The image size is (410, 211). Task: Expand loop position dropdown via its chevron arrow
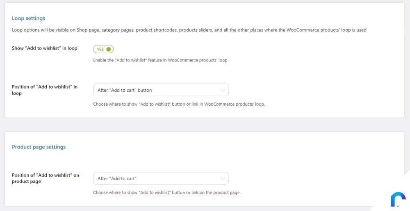[x=223, y=91]
